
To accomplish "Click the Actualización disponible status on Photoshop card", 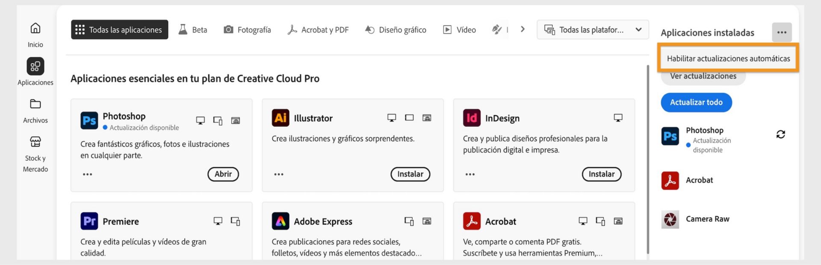I will (x=141, y=128).
